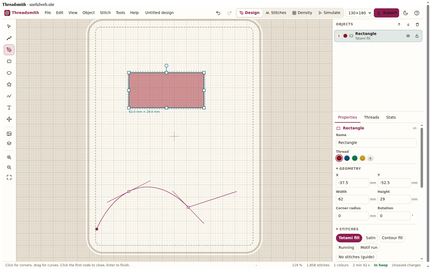This screenshot has height=269, width=430.
Task: Choose the node edit tool
Action: tap(9, 38)
